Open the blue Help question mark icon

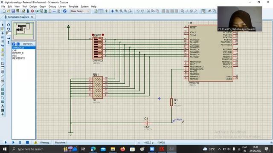coord(65,11)
